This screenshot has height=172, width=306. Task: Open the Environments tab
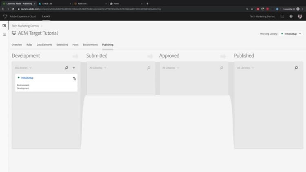coord(90,45)
